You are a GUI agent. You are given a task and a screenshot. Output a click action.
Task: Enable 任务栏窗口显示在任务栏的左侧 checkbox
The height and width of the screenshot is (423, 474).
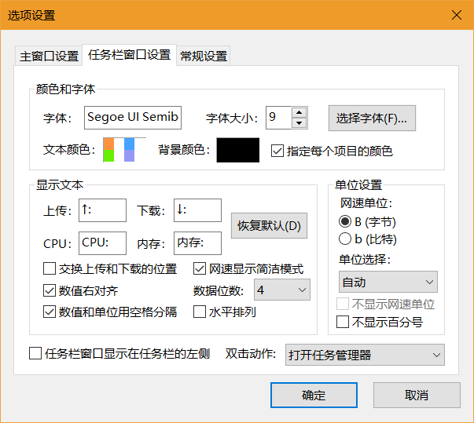tap(35, 353)
